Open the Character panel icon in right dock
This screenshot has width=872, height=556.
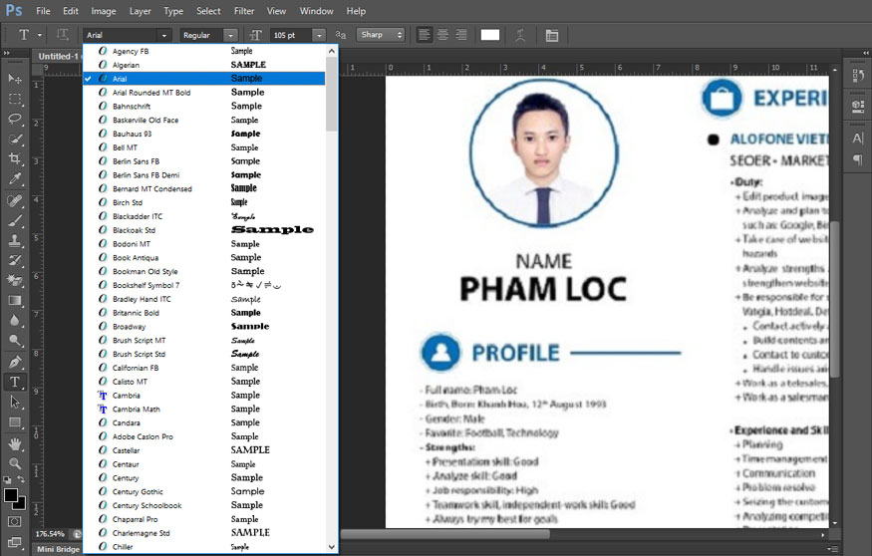[x=857, y=139]
